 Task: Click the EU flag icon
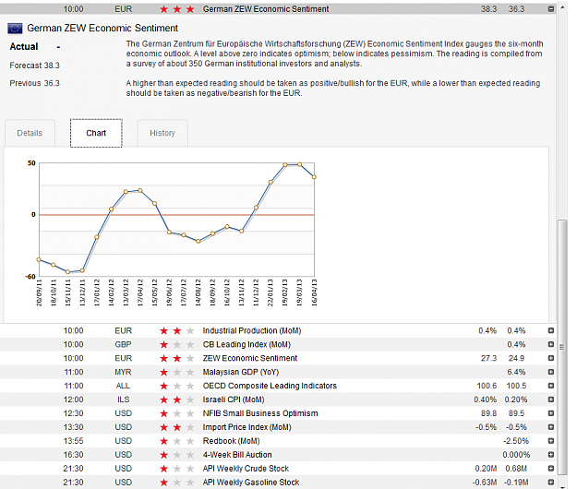(x=15, y=29)
